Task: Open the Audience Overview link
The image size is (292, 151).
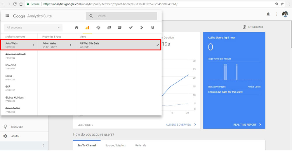Action: 181,124
